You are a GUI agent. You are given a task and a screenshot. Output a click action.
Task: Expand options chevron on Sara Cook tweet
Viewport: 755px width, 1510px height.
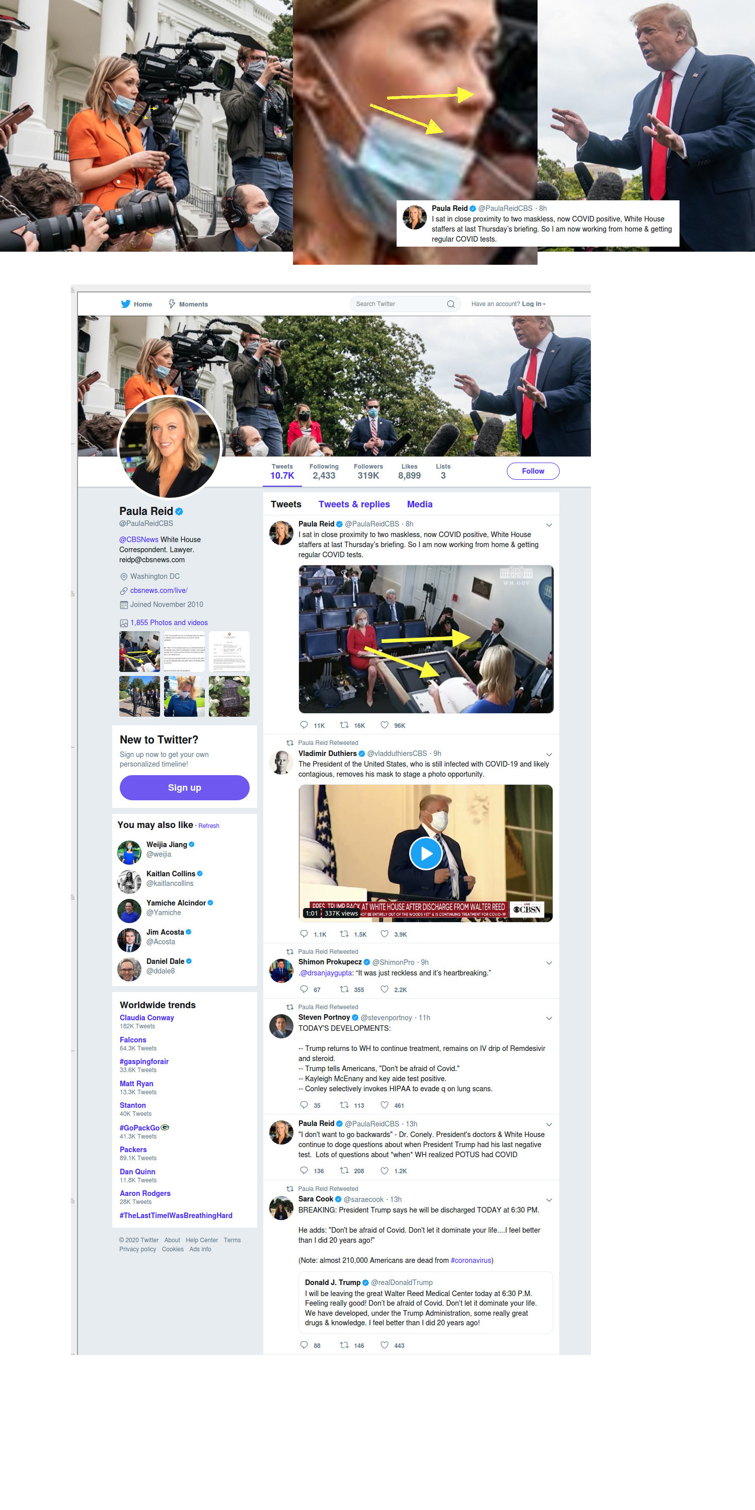click(549, 1200)
